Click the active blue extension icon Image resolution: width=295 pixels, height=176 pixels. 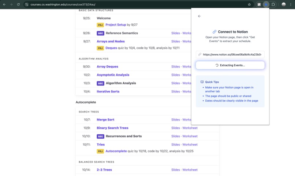coord(266,4)
